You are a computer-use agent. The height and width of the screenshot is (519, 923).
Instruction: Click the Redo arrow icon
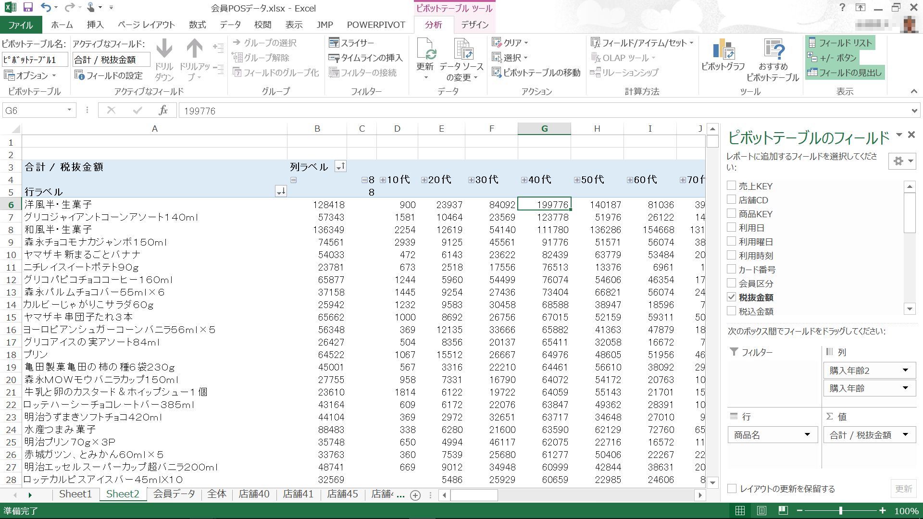[70, 8]
